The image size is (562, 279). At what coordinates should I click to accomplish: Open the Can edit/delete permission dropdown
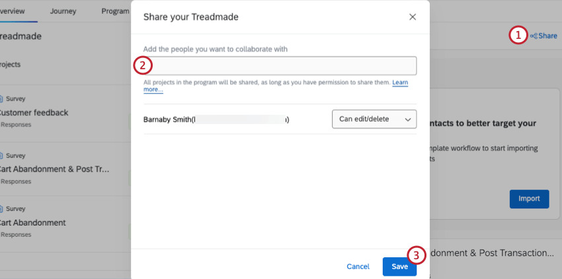point(374,119)
